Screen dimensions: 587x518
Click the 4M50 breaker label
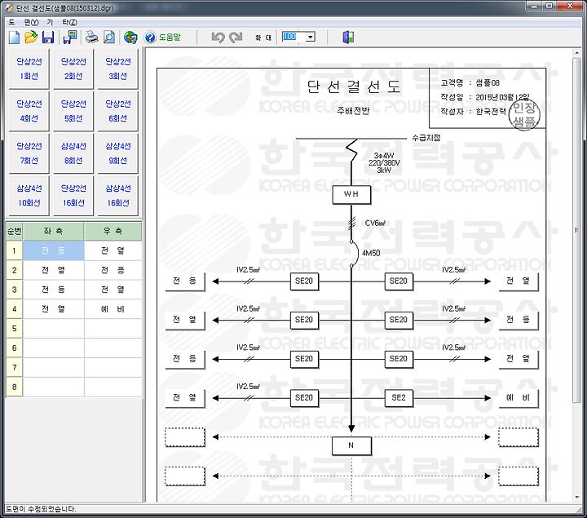[371, 253]
